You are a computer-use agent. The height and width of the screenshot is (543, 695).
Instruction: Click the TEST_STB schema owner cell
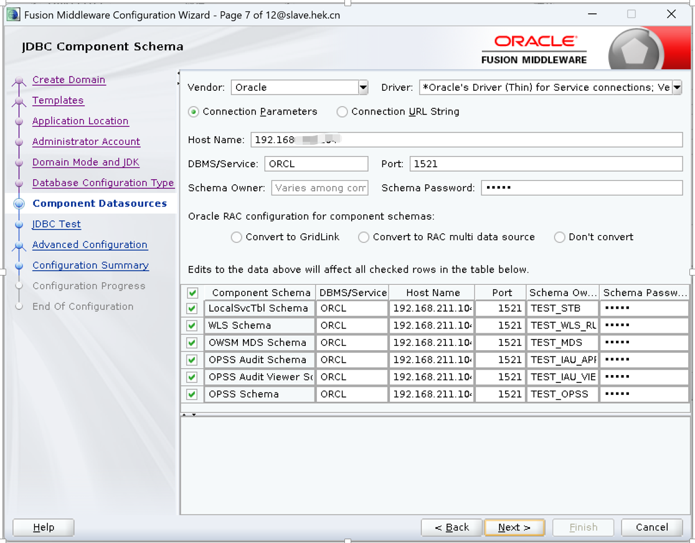tap(562, 309)
